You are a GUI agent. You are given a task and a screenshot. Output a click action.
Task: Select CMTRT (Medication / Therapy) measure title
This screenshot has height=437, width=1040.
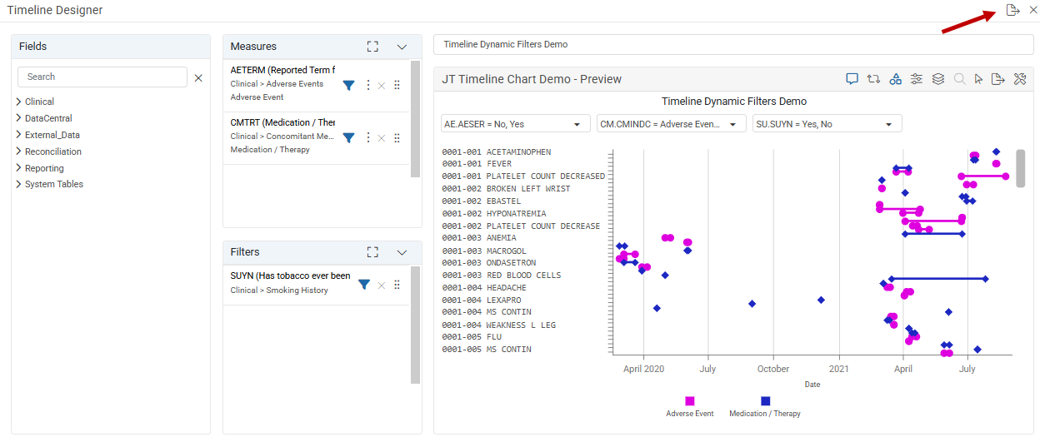(282, 123)
